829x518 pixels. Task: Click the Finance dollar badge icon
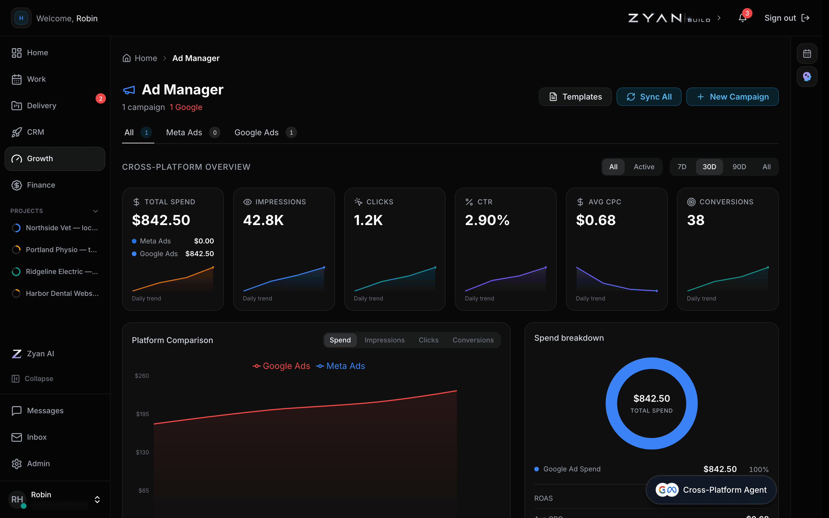[x=16, y=185]
